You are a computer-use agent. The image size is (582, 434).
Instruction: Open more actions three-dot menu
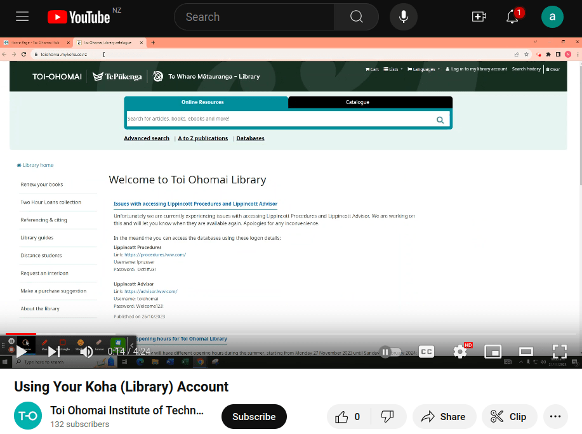(x=555, y=417)
